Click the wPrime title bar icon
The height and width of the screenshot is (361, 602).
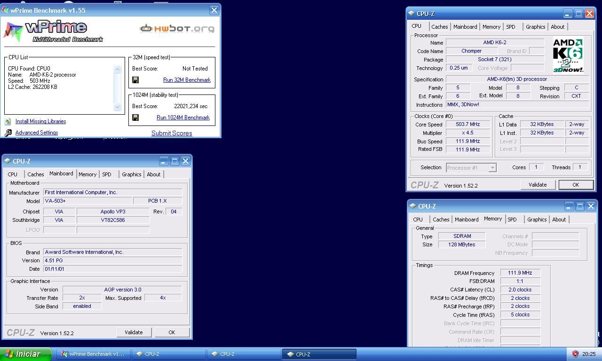pos(5,10)
